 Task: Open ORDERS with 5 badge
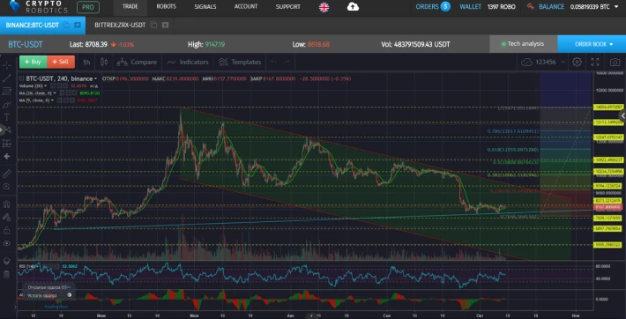(433, 7)
